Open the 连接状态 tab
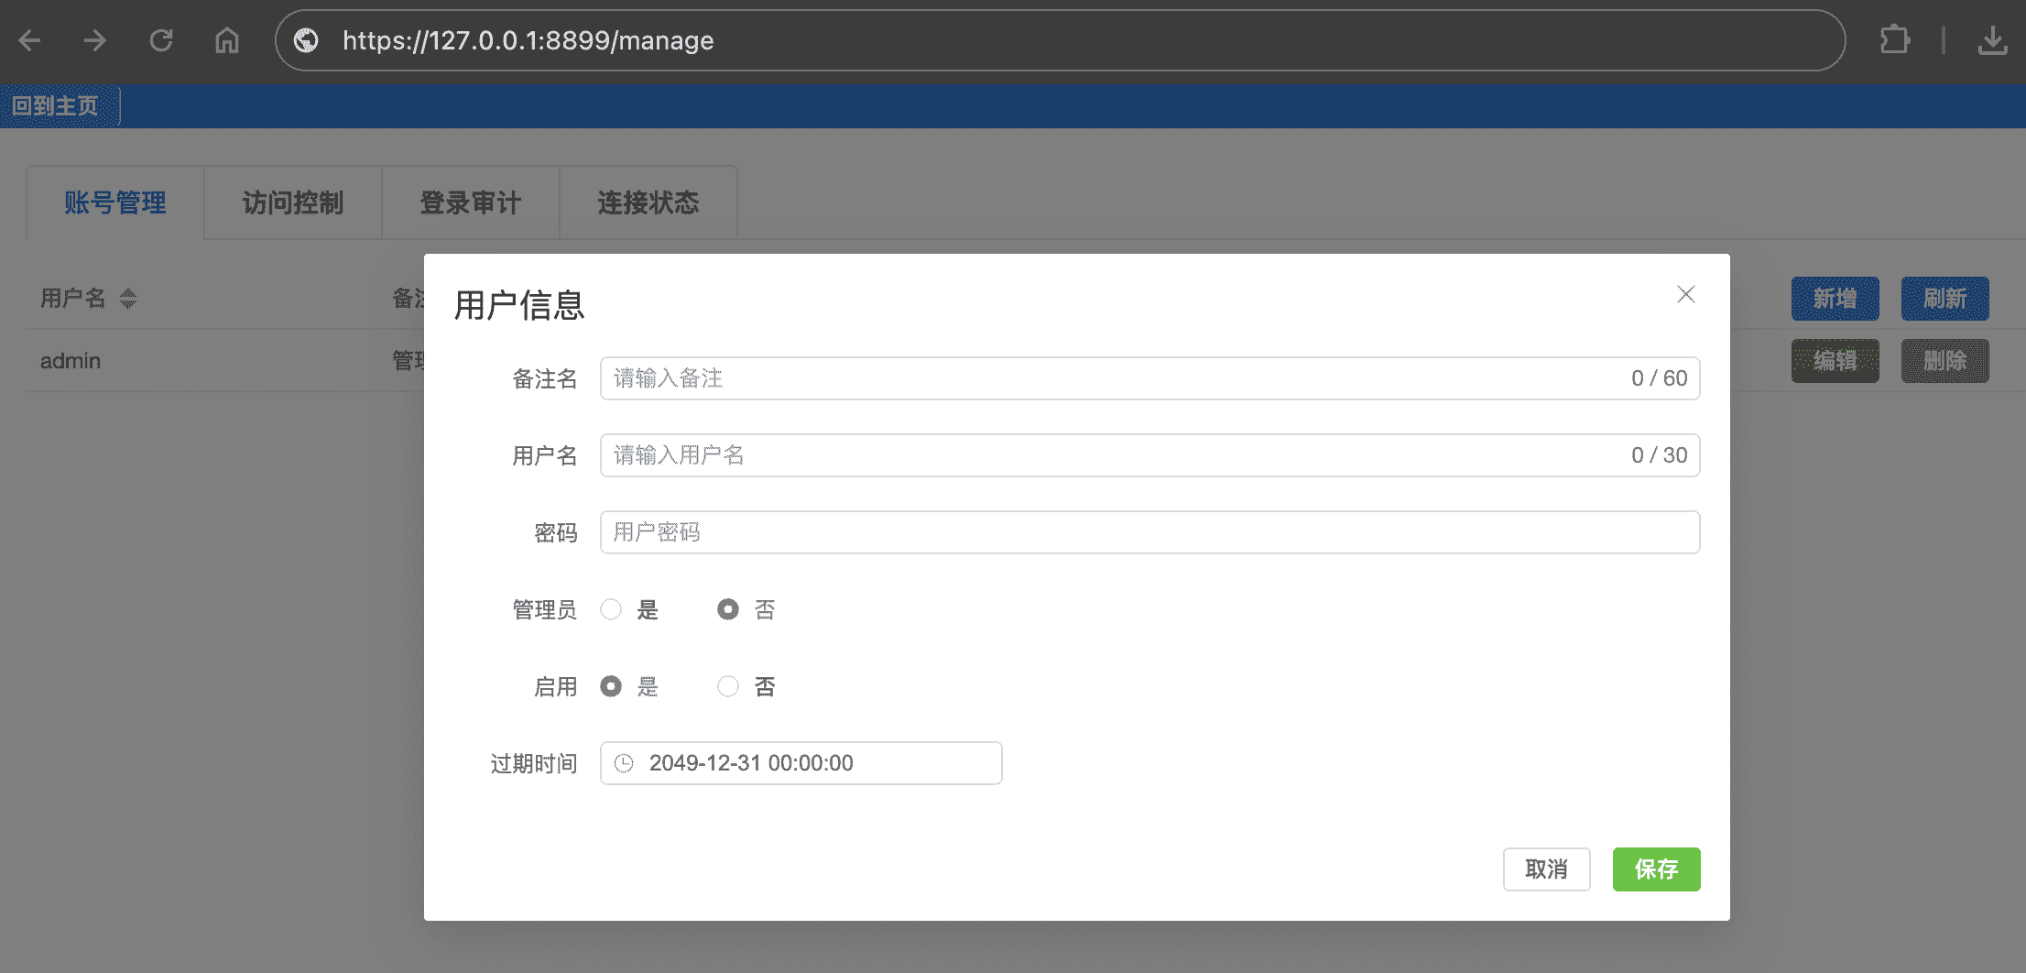 click(648, 202)
